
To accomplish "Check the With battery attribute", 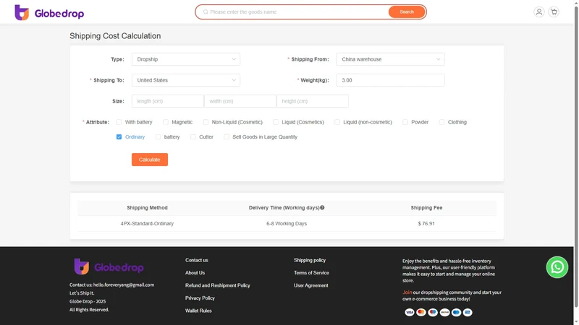I will (x=119, y=122).
